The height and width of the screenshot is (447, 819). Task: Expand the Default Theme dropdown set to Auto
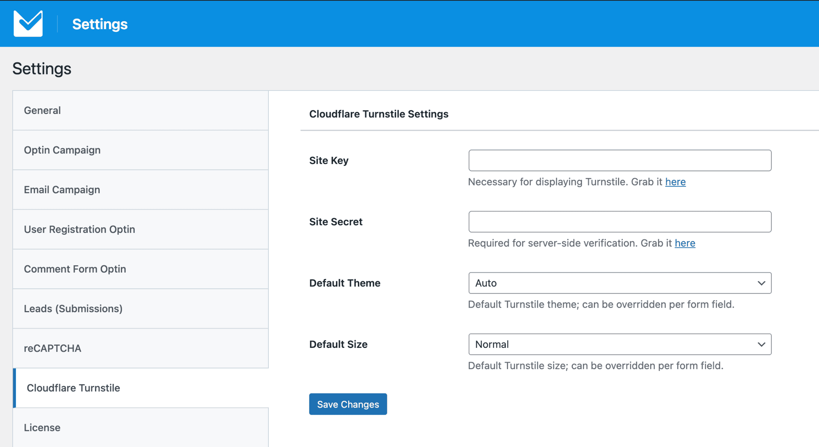click(x=620, y=283)
